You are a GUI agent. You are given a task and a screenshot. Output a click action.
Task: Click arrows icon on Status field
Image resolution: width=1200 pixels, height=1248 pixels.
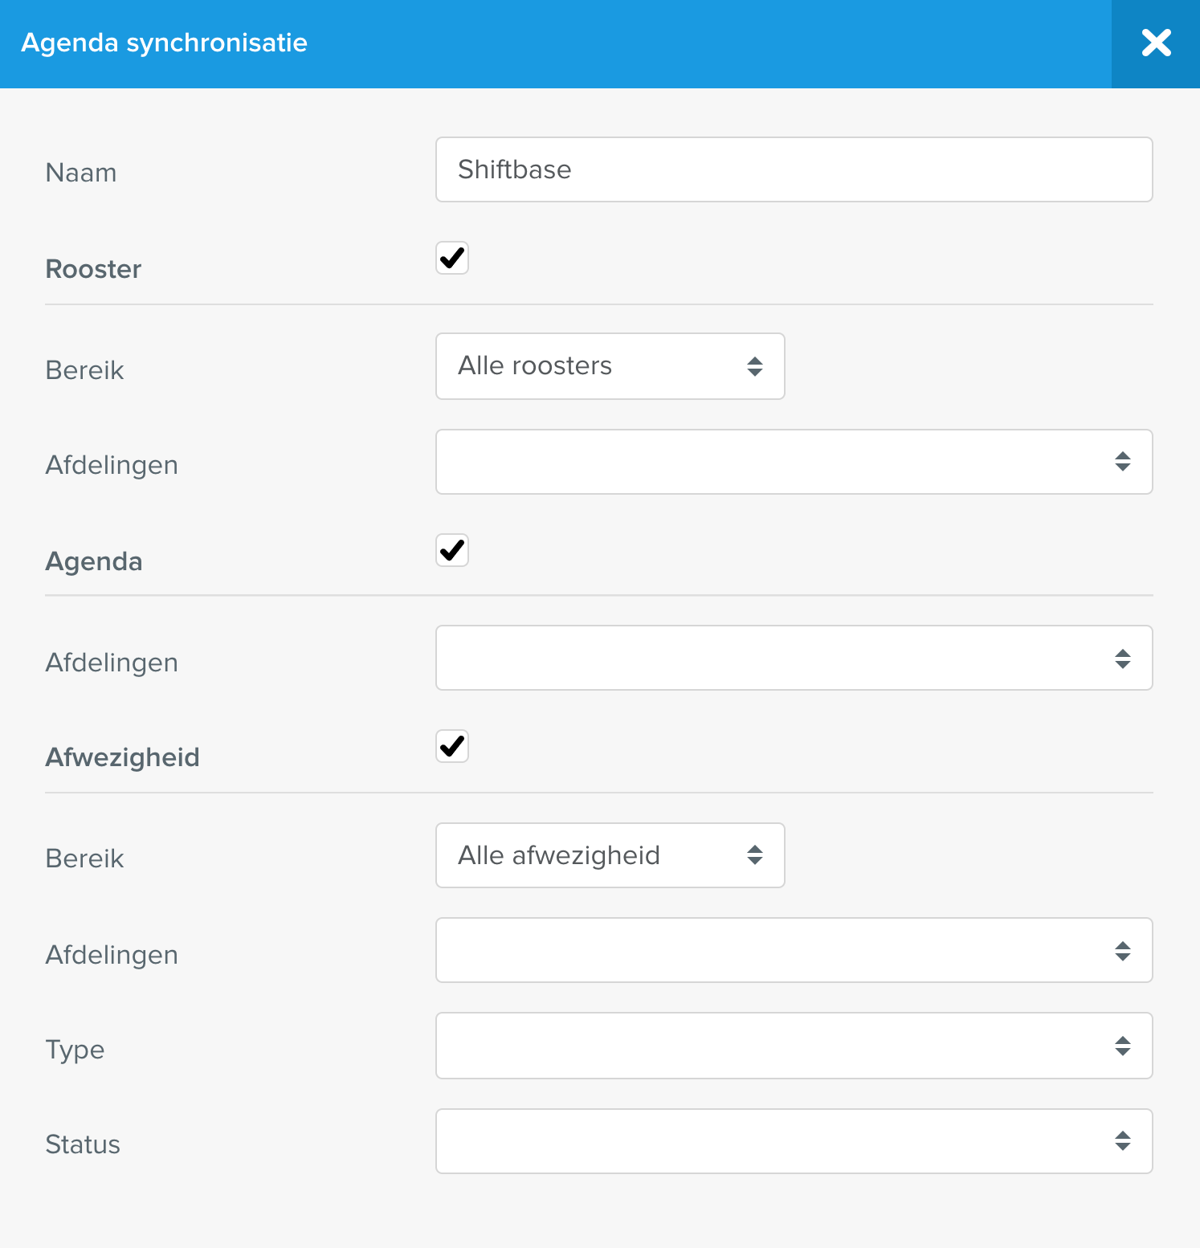[x=1123, y=1140]
